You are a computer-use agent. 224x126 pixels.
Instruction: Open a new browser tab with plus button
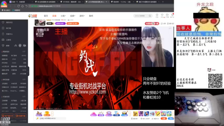tap(163, 2)
